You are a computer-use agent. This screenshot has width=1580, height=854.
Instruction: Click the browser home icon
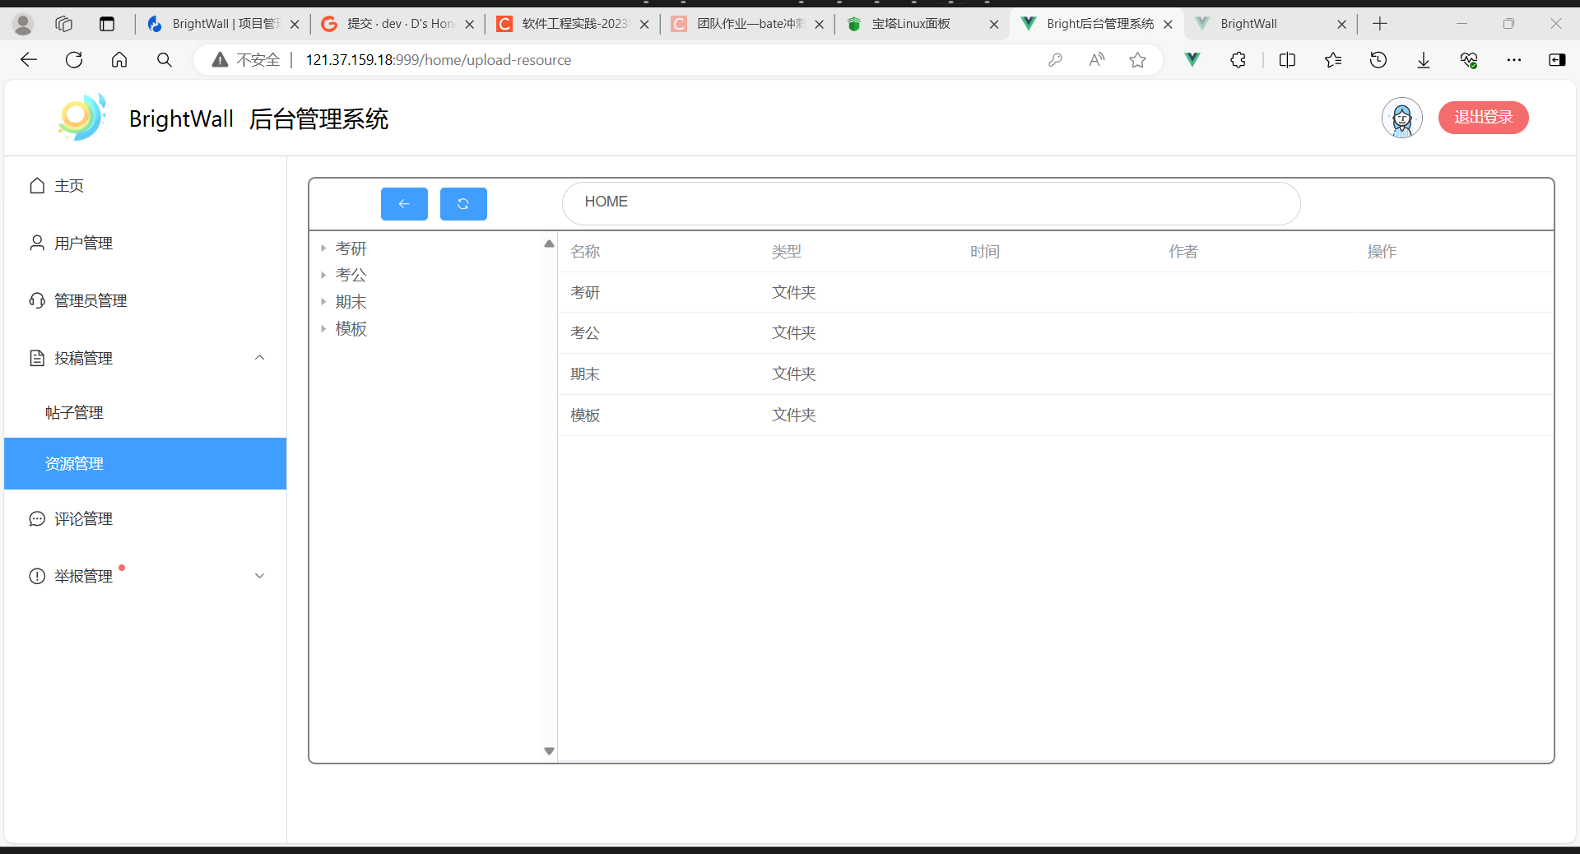[119, 60]
